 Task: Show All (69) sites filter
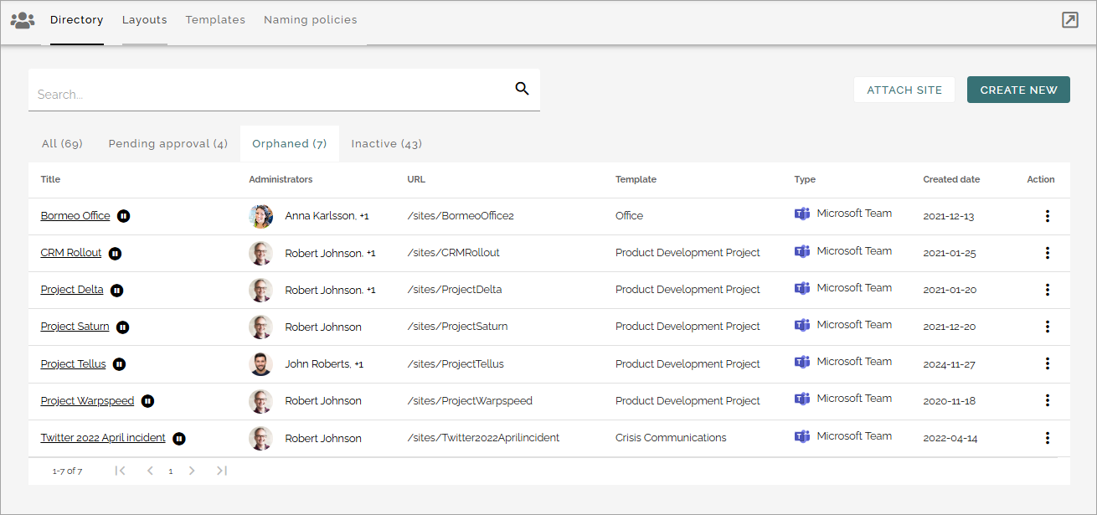(x=62, y=143)
